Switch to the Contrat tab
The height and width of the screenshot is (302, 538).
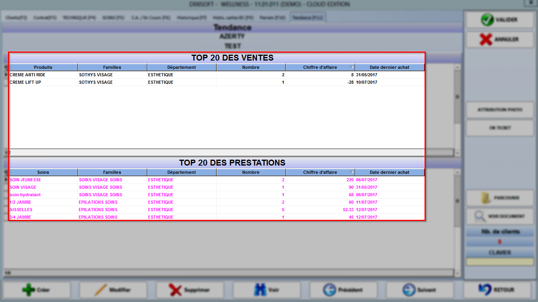pyautogui.click(x=45, y=18)
